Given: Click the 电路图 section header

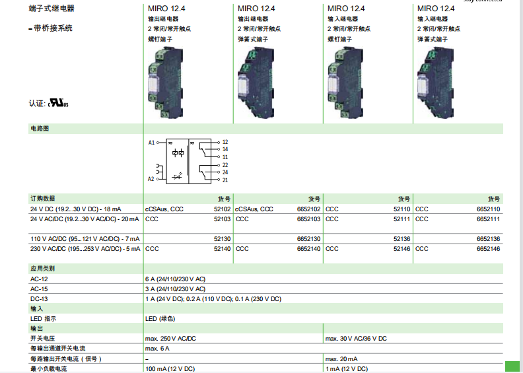Looking at the screenshot, I should 40,128.
